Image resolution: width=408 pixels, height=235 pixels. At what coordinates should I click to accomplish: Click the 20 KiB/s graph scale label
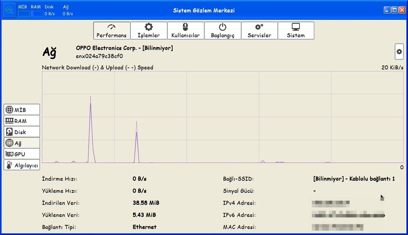click(x=392, y=67)
